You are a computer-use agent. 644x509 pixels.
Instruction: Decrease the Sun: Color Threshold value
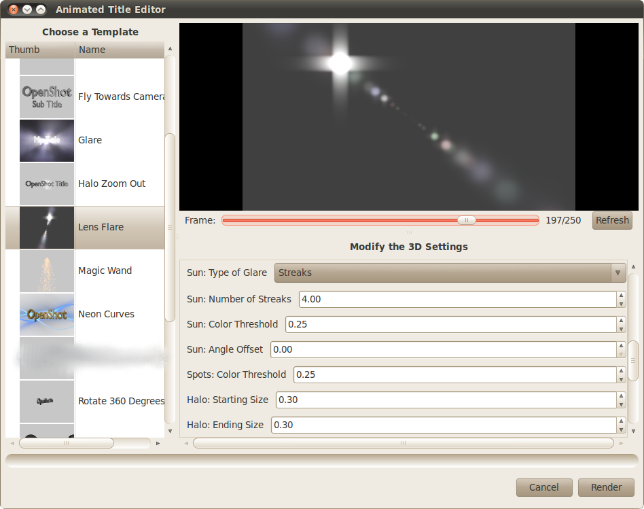pos(621,328)
